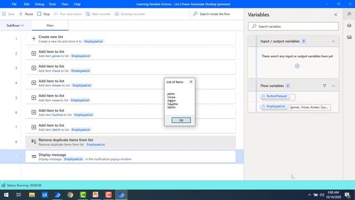Stop the running flow

click(43, 14)
